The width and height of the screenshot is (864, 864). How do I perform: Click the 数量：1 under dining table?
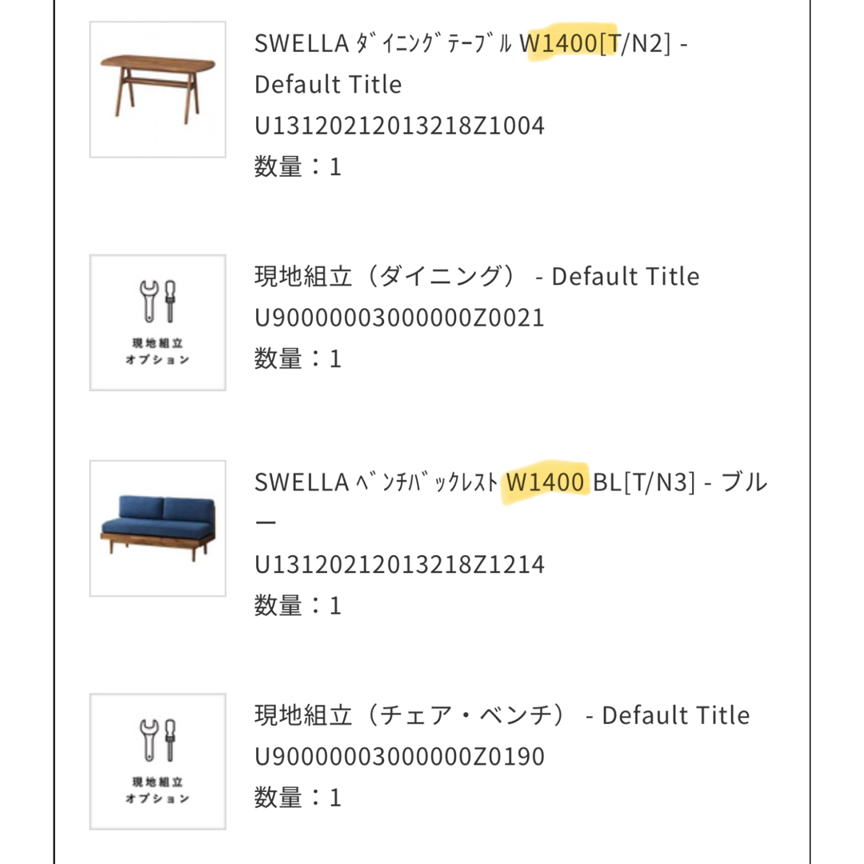[x=298, y=166]
